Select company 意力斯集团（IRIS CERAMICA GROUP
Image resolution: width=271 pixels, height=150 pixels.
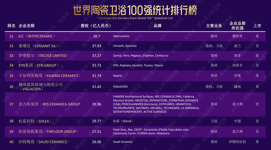(x=49, y=104)
